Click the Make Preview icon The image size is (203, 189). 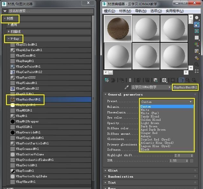click(x=197, y=51)
